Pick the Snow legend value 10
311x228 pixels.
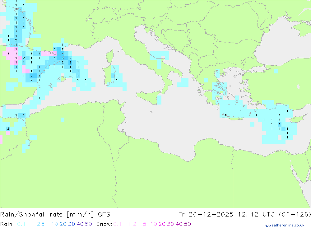pos(154,224)
